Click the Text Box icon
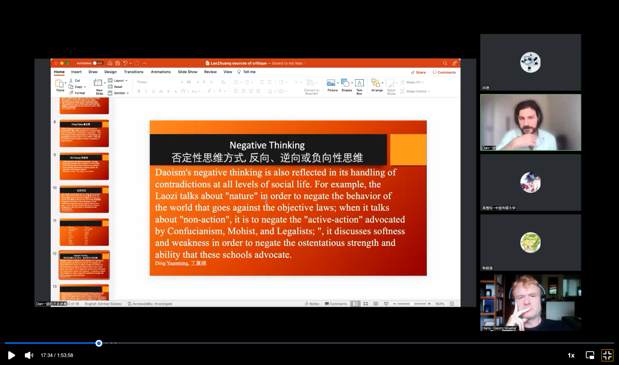 359,83
